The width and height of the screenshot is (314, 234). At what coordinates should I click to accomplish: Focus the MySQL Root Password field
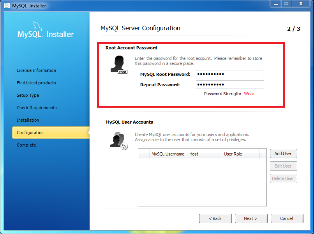[230, 74]
